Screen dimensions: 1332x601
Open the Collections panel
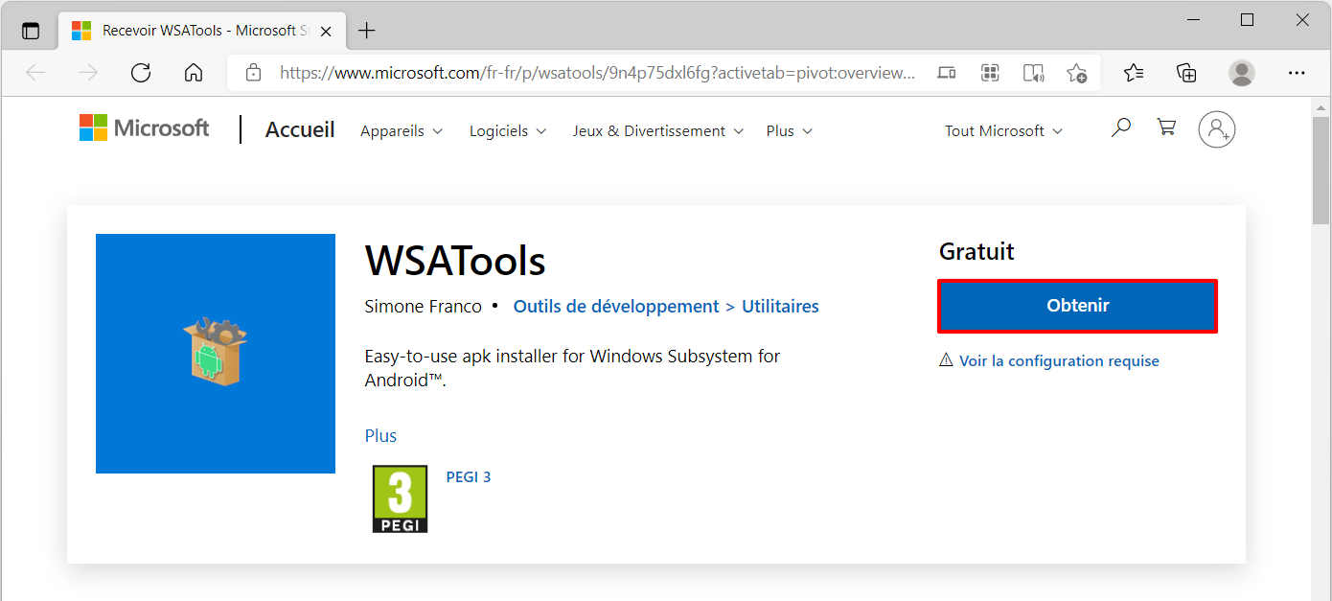tap(1186, 73)
